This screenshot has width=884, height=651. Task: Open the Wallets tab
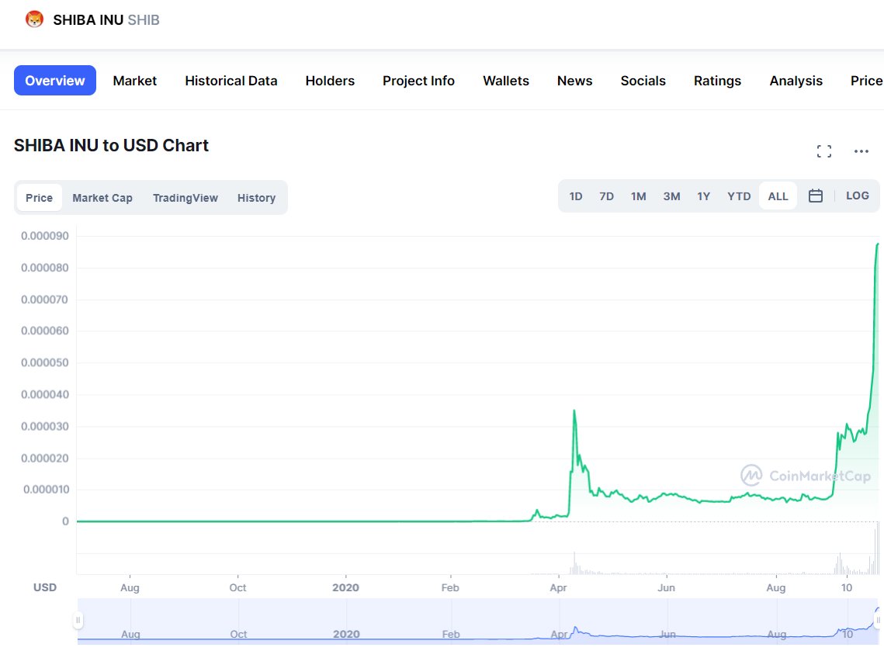point(506,81)
